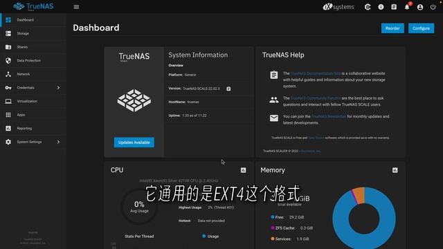
Task: Click the Shares folder icon
Action: click(8, 47)
